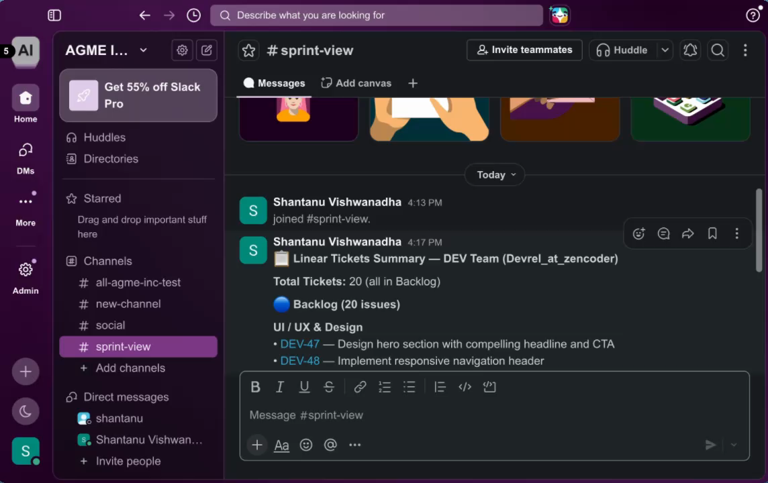Open the Slack AI assistant icon
The width and height of the screenshot is (768, 483).
[x=559, y=15]
